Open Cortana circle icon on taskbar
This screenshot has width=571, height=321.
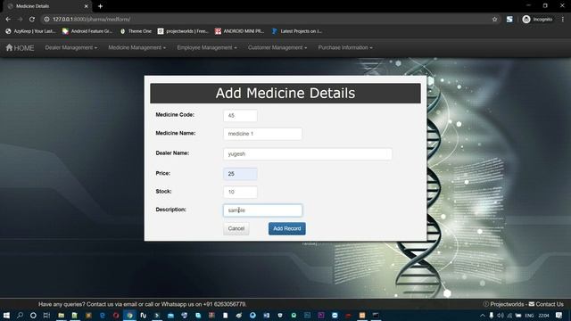click(x=33, y=315)
